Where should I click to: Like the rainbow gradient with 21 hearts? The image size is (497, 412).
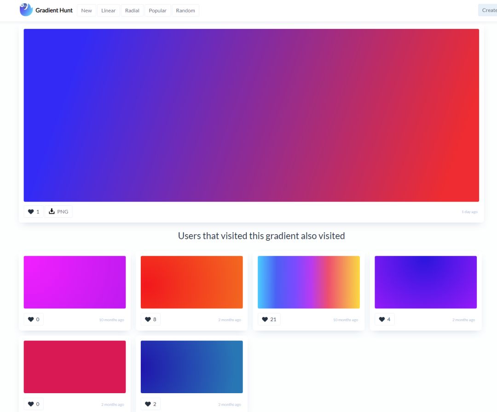pyautogui.click(x=269, y=320)
